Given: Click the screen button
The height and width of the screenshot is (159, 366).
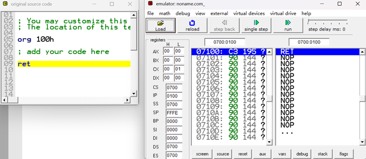Looking at the screenshot, I should coord(202,154).
